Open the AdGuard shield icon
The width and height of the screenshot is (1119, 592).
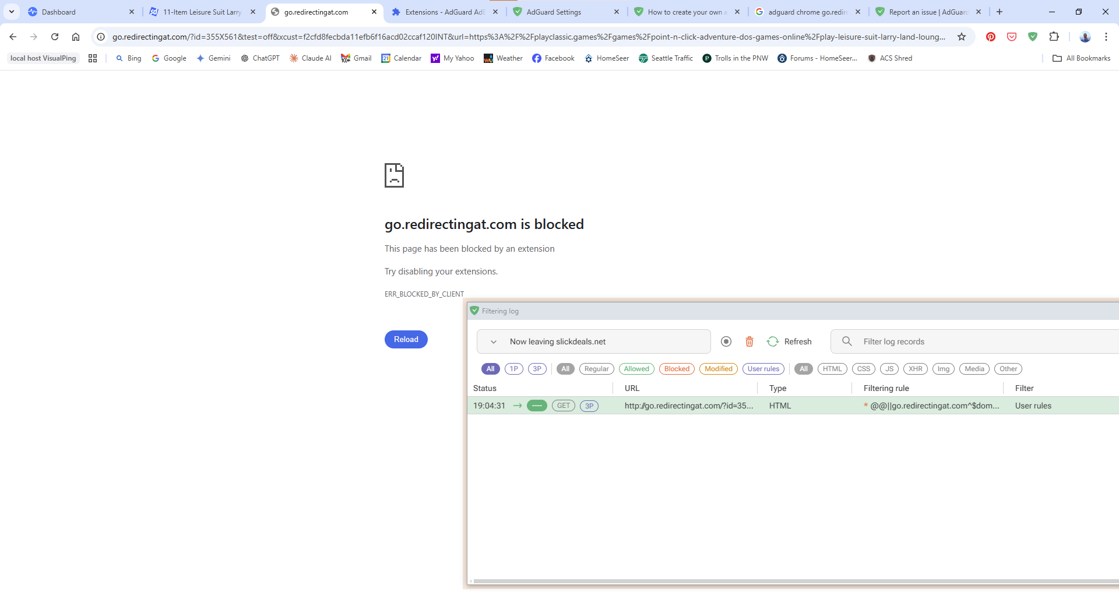click(1034, 37)
